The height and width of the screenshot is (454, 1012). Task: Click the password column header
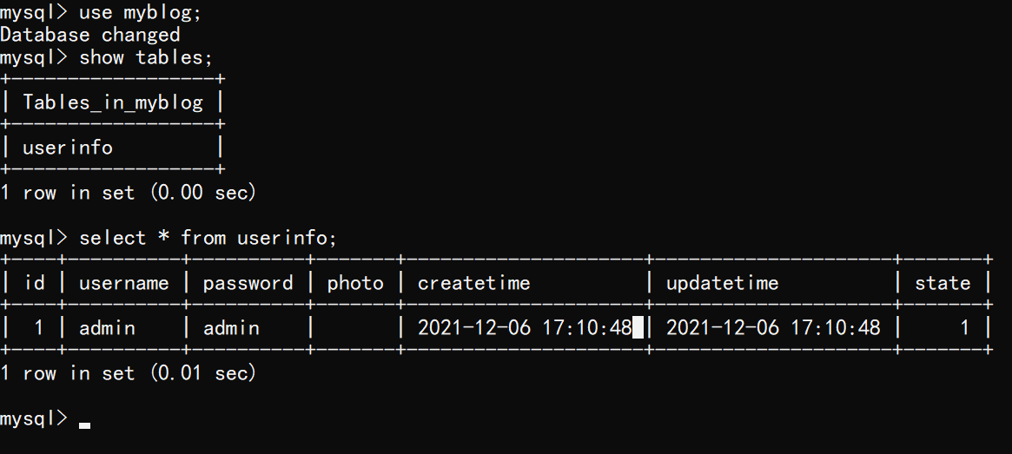(248, 283)
